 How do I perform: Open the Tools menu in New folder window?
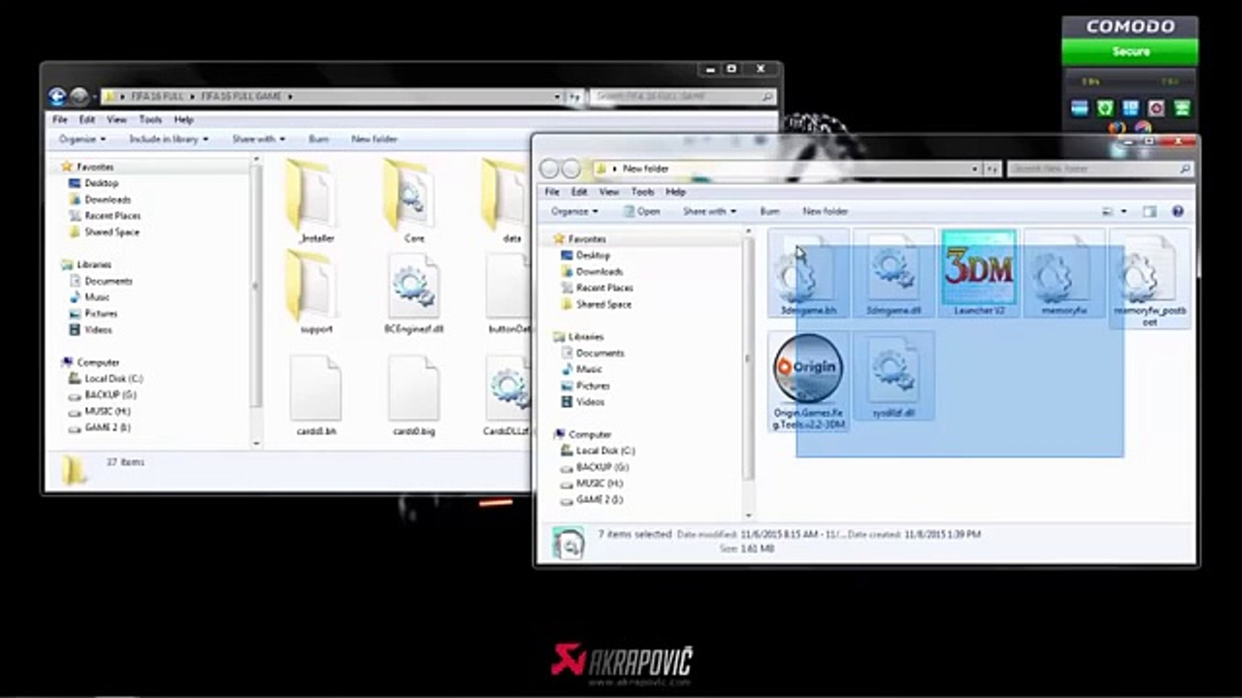click(x=642, y=192)
